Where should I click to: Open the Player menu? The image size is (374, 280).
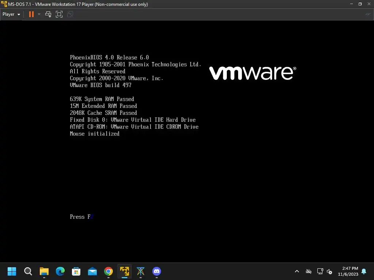tap(11, 14)
